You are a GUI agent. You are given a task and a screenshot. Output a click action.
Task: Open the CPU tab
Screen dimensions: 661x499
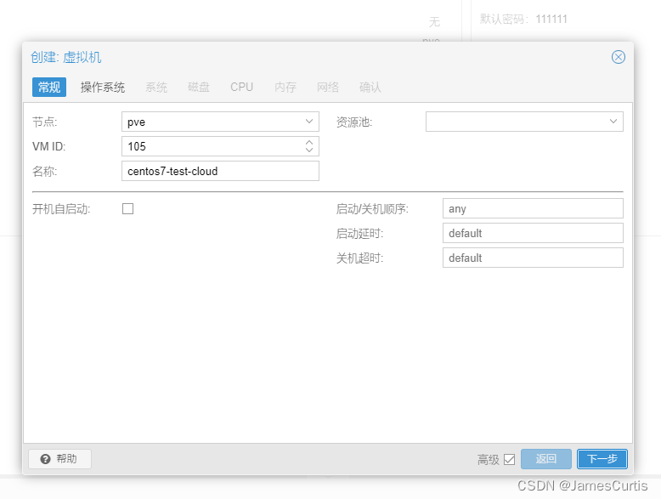241,88
